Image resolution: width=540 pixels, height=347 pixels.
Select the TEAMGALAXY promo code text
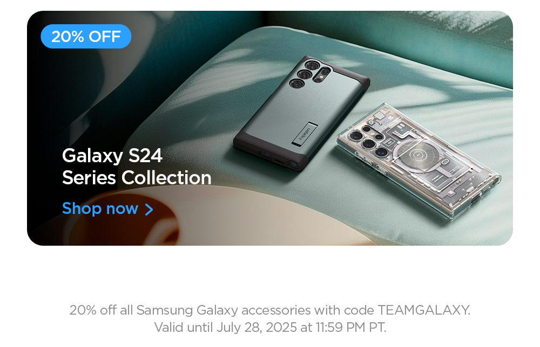point(423,310)
